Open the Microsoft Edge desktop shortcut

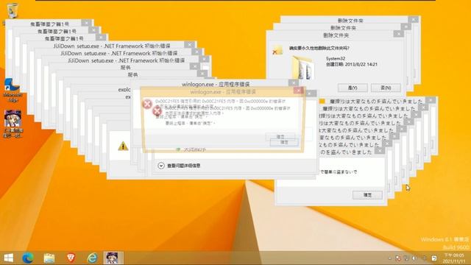point(13,90)
